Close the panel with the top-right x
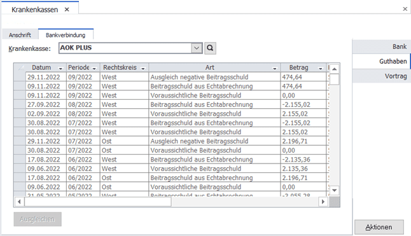411x236 pixels. pyautogui.click(x=405, y=9)
